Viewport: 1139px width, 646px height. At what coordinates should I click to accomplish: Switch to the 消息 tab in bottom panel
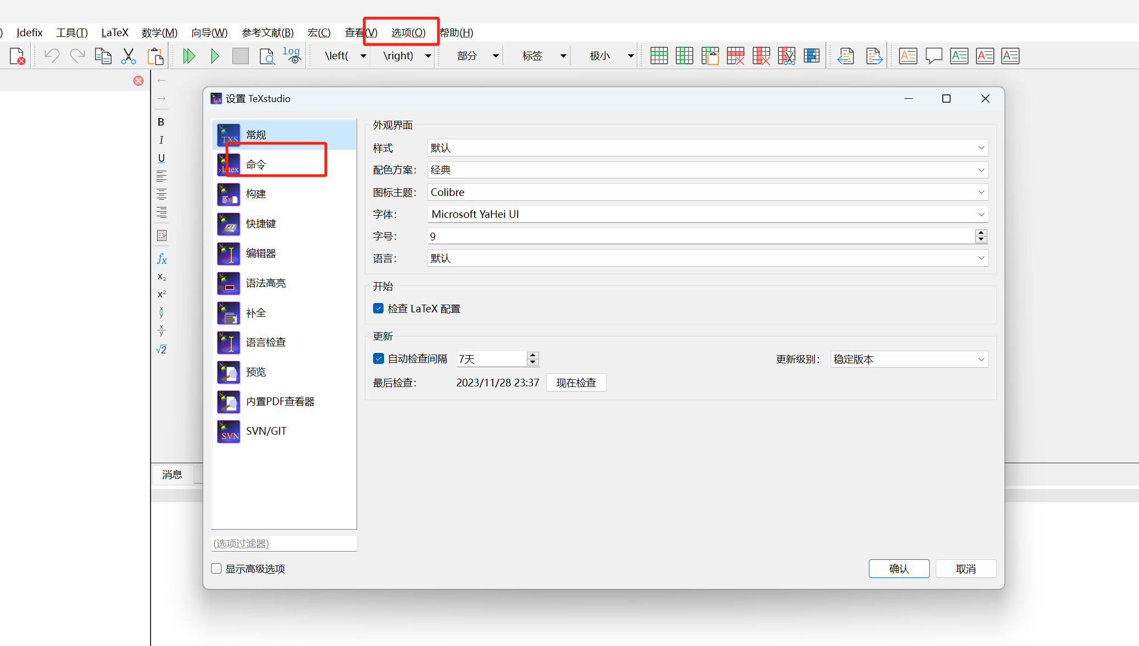[172, 474]
